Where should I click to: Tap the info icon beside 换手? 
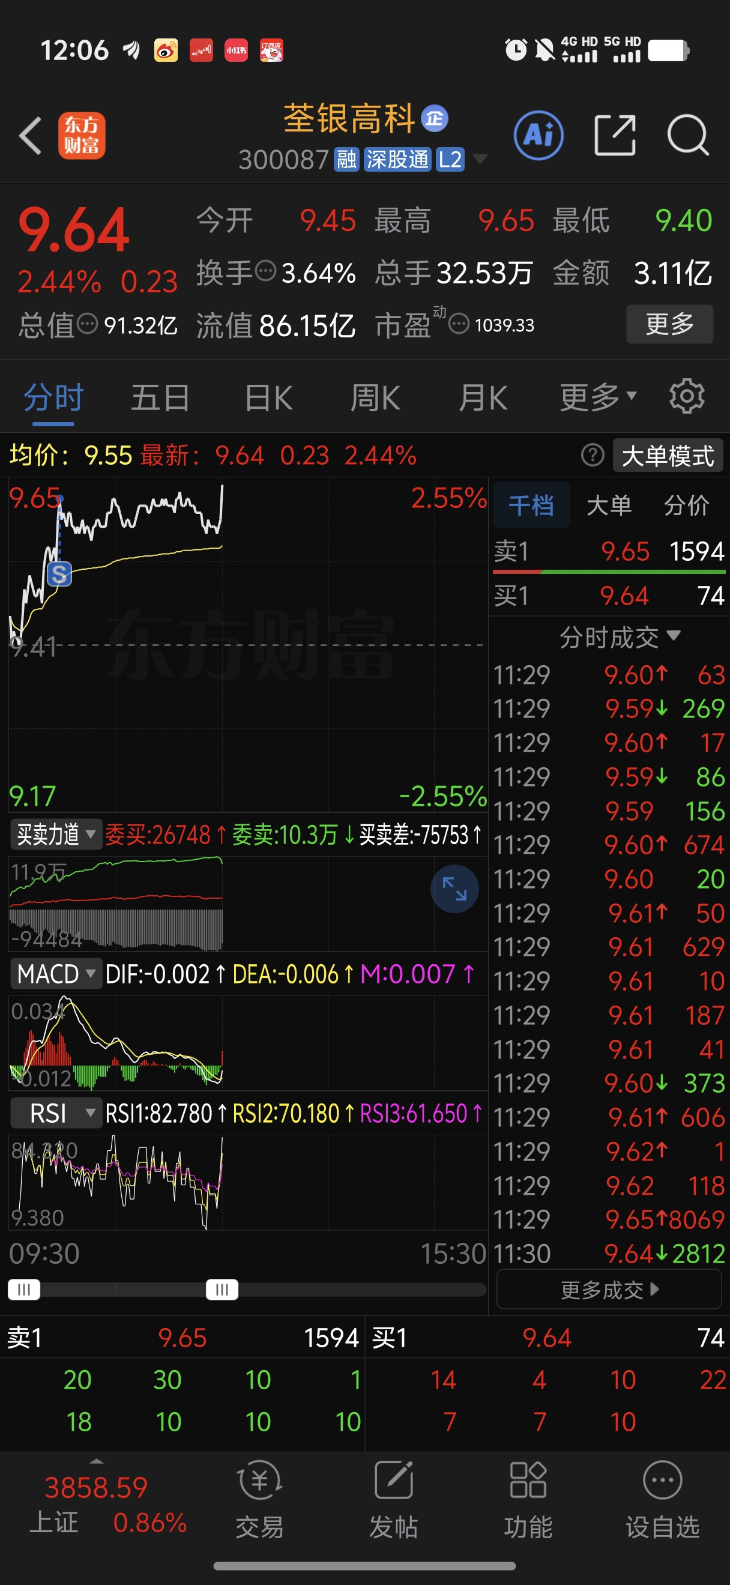[265, 271]
